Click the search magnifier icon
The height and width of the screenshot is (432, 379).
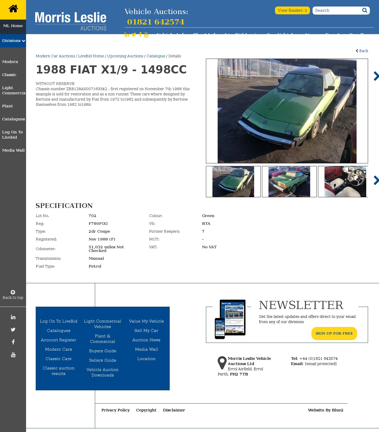pyautogui.click(x=365, y=10)
